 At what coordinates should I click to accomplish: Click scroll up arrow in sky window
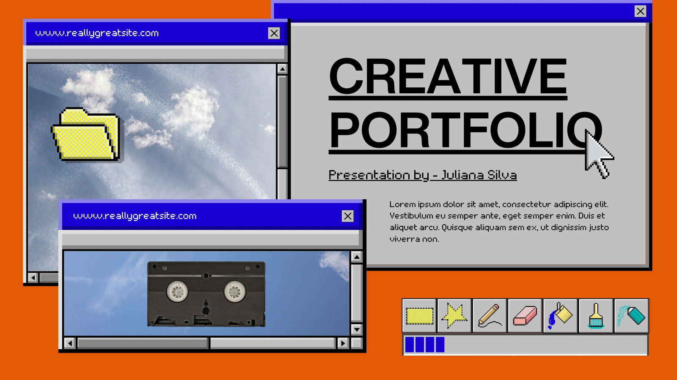282,69
